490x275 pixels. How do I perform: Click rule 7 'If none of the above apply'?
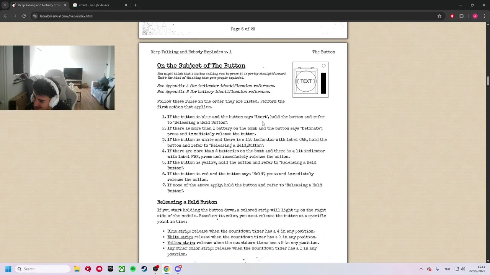(x=245, y=188)
